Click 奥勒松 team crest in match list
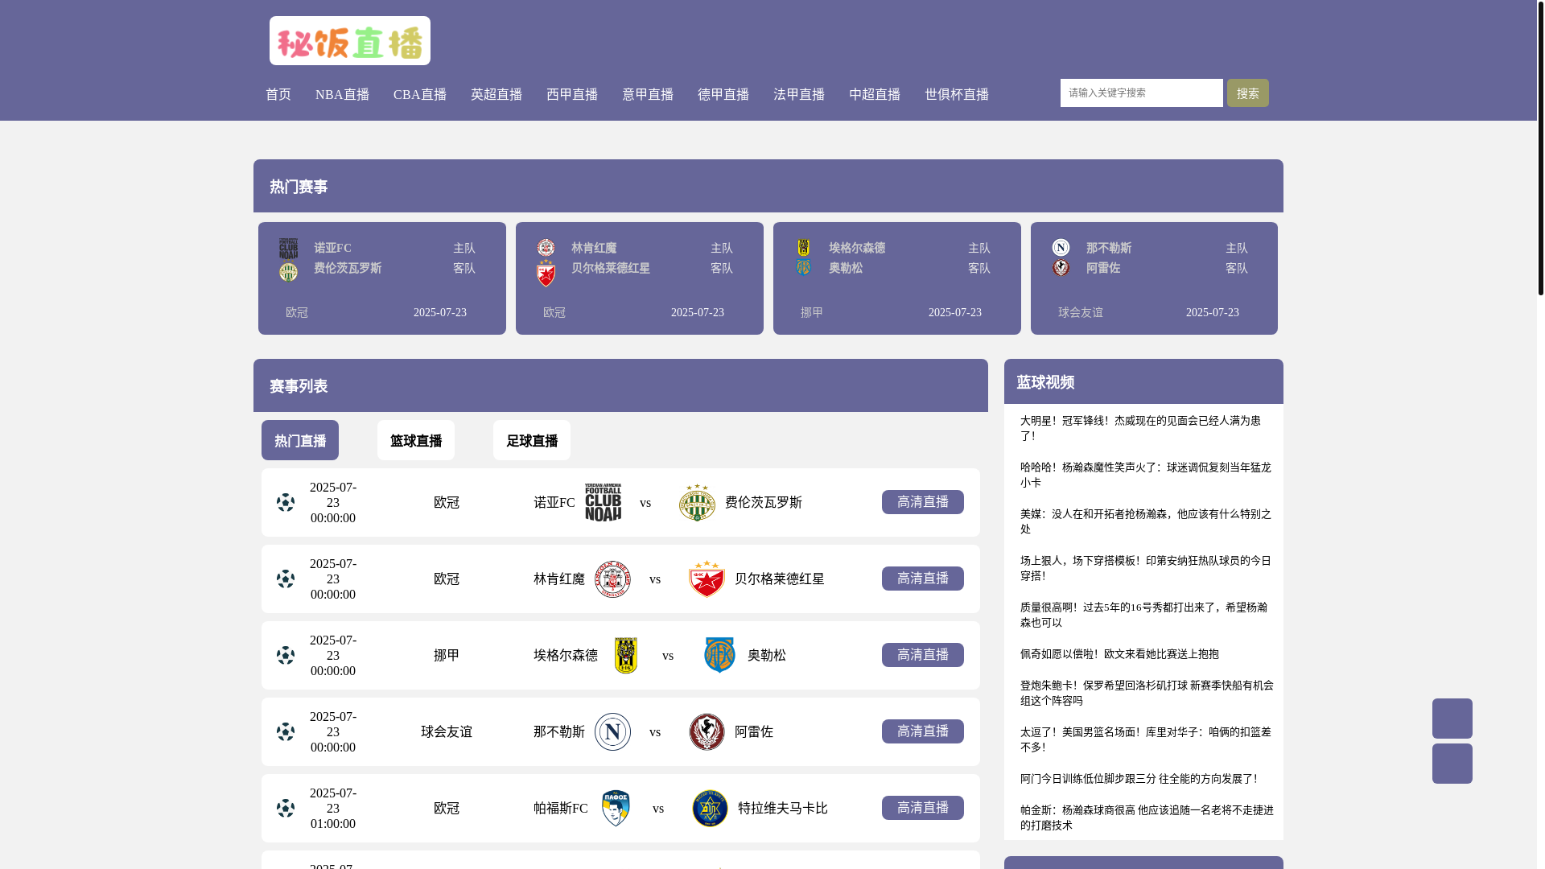 pyautogui.click(x=719, y=655)
